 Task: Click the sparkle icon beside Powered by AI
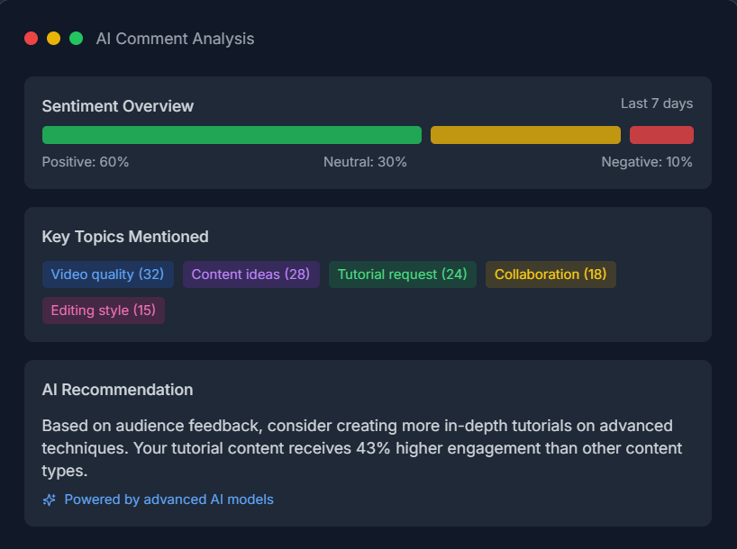pyautogui.click(x=50, y=499)
